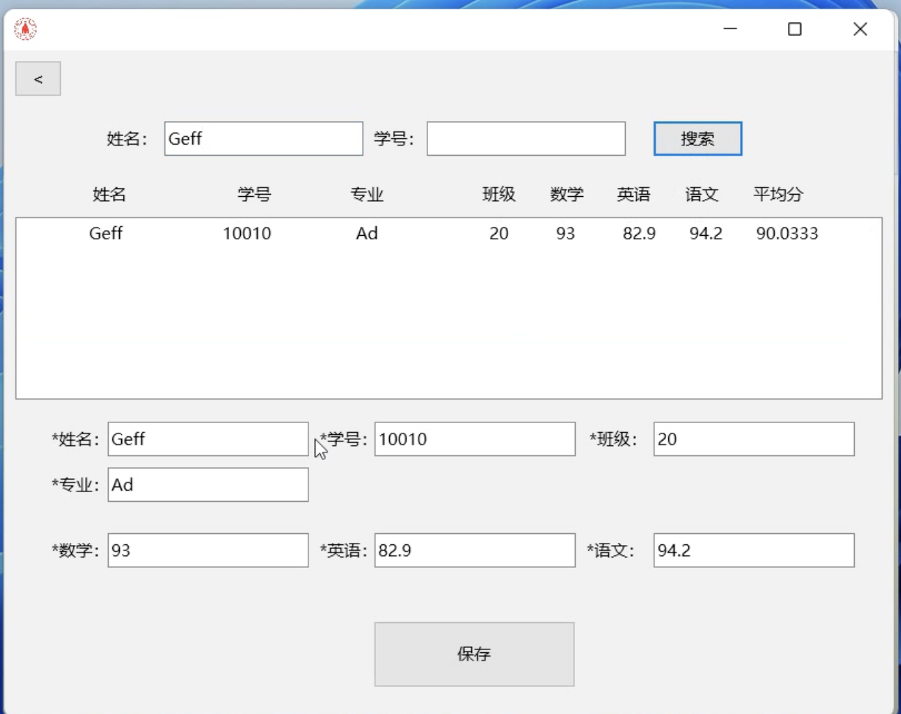Click the 90.0333 average value in row

pyautogui.click(x=786, y=234)
